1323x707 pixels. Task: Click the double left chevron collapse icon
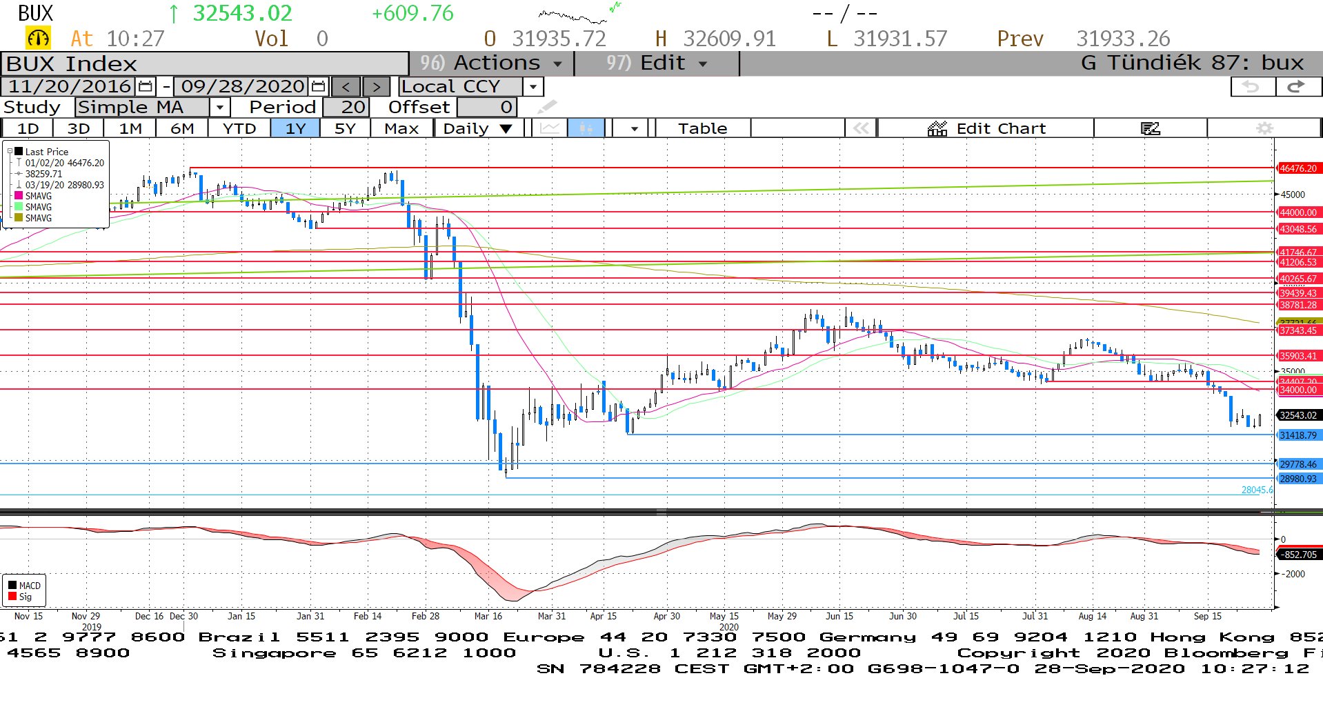pos(861,128)
